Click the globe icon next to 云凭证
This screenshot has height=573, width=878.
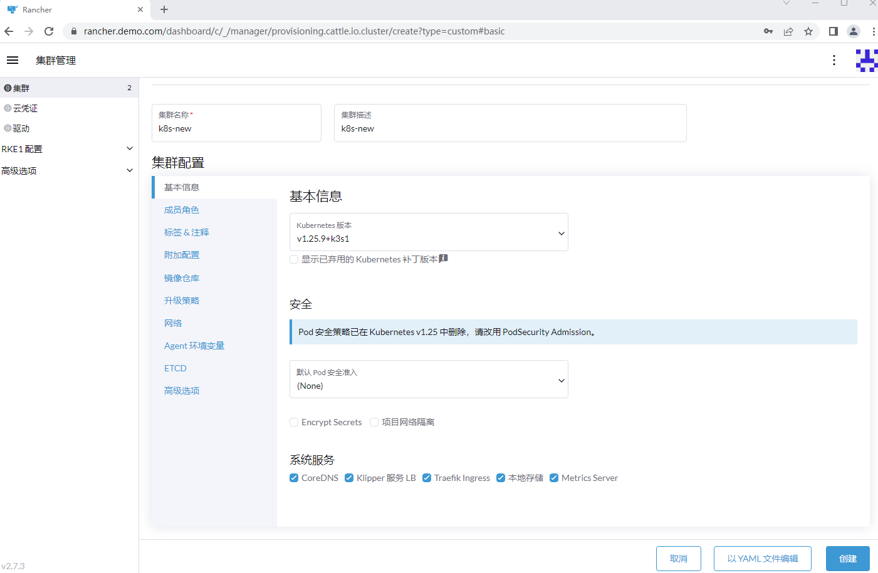click(x=8, y=108)
